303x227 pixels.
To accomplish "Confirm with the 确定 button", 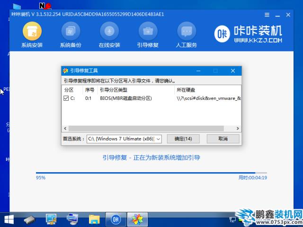I will point(183,139).
